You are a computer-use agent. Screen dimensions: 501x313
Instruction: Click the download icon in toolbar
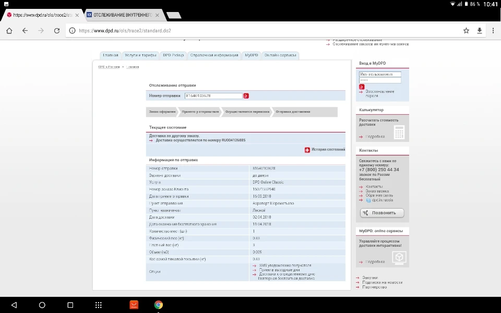click(479, 31)
